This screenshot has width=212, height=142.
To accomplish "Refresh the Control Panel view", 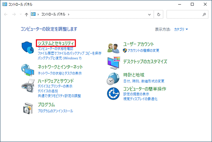I will point(158,14).
